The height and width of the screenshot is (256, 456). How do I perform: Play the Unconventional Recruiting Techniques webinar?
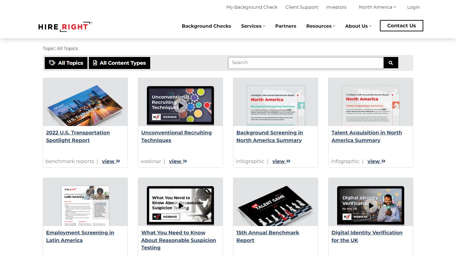[181, 106]
